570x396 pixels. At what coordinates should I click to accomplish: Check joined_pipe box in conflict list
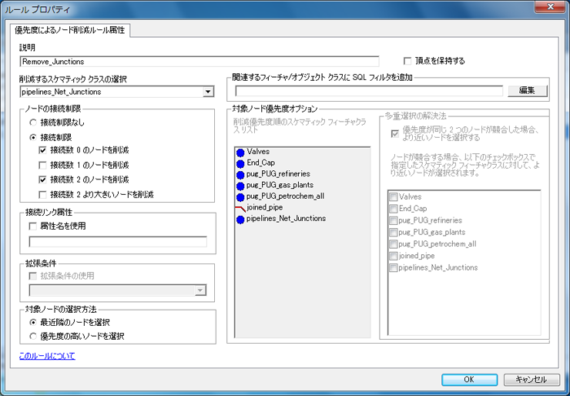tap(393, 256)
